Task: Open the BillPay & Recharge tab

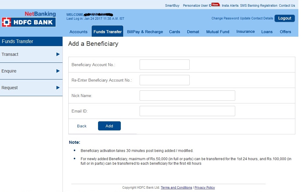Action: point(145,32)
